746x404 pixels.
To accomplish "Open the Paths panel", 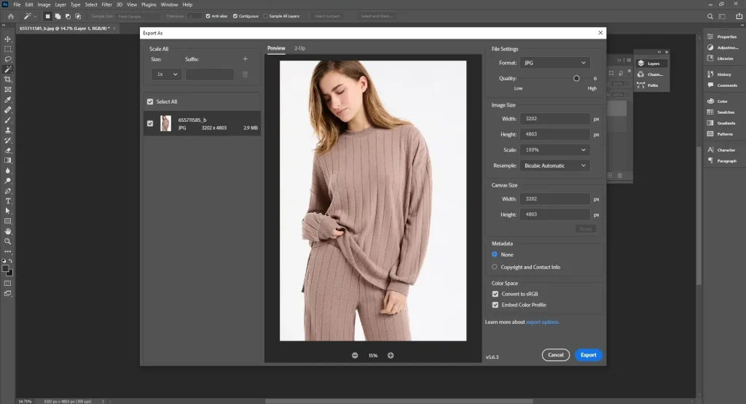I will coord(648,85).
